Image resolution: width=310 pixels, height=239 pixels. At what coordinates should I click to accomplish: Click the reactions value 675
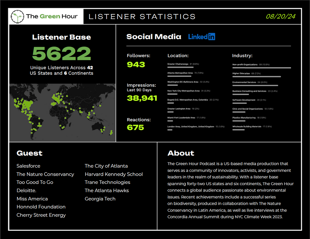pyautogui.click(x=136, y=128)
